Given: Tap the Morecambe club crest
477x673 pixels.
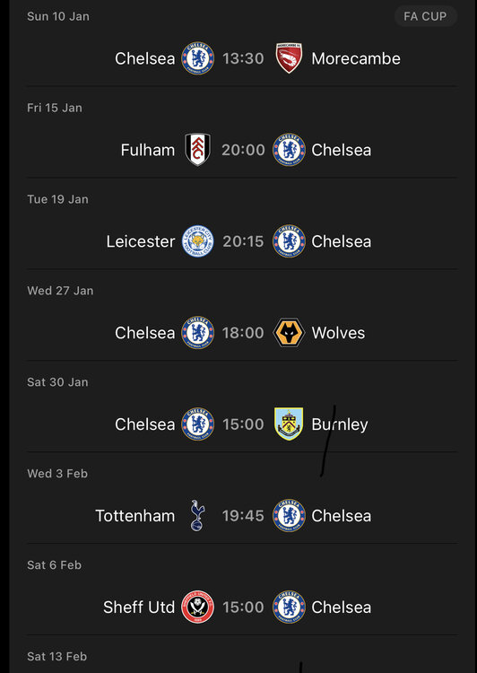Looking at the screenshot, I should click(289, 58).
